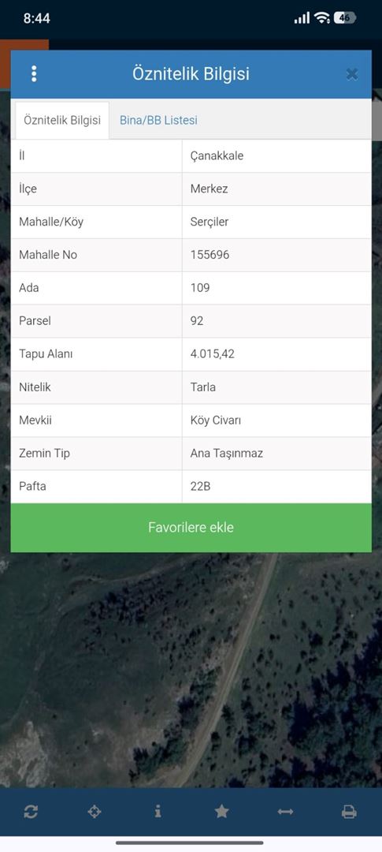Screen dimensions: 382x852
Task: Tap the info icon in bottom toolbar
Action: [x=158, y=812]
